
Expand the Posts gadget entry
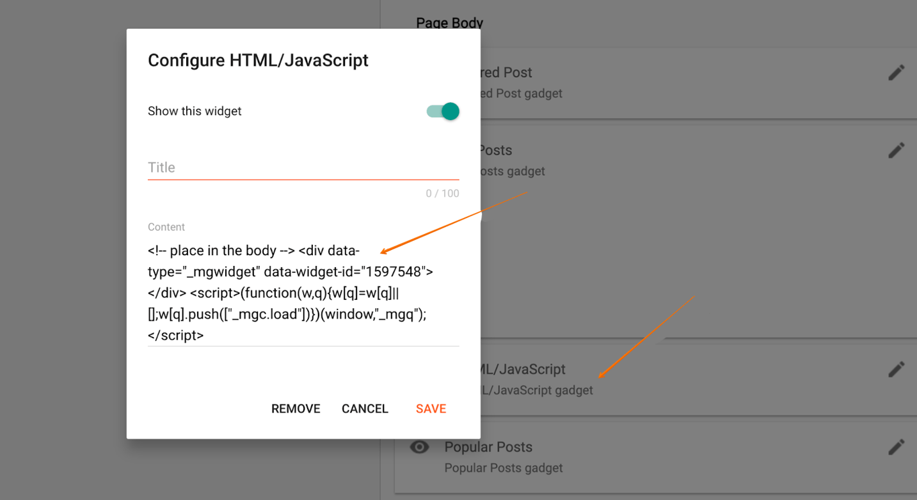point(640,160)
